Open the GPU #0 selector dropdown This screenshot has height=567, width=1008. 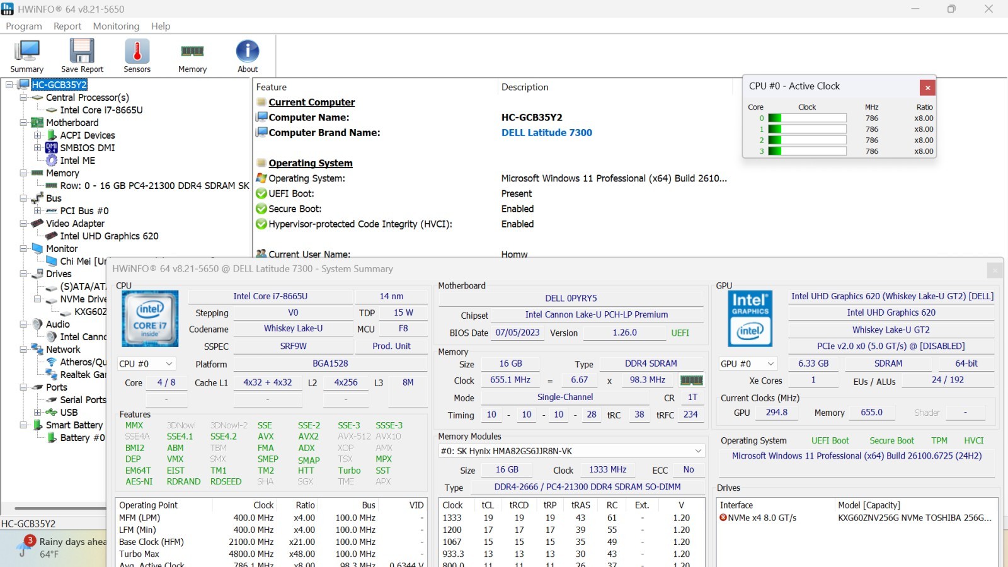click(x=748, y=364)
